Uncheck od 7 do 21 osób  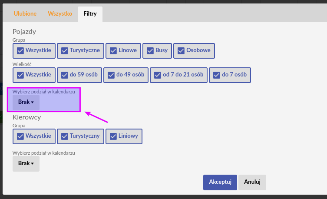click(x=179, y=75)
